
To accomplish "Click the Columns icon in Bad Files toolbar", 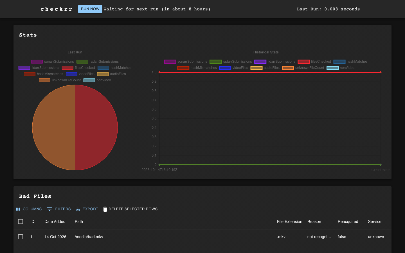I will [x=18, y=209].
